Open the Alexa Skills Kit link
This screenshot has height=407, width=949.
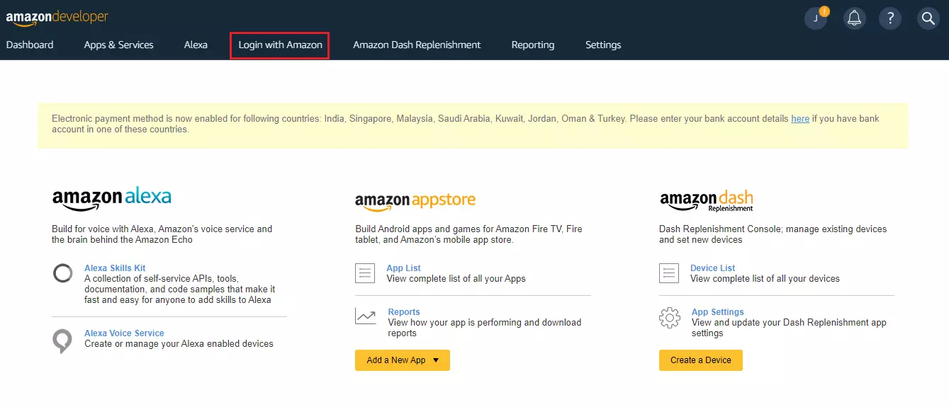[115, 268]
